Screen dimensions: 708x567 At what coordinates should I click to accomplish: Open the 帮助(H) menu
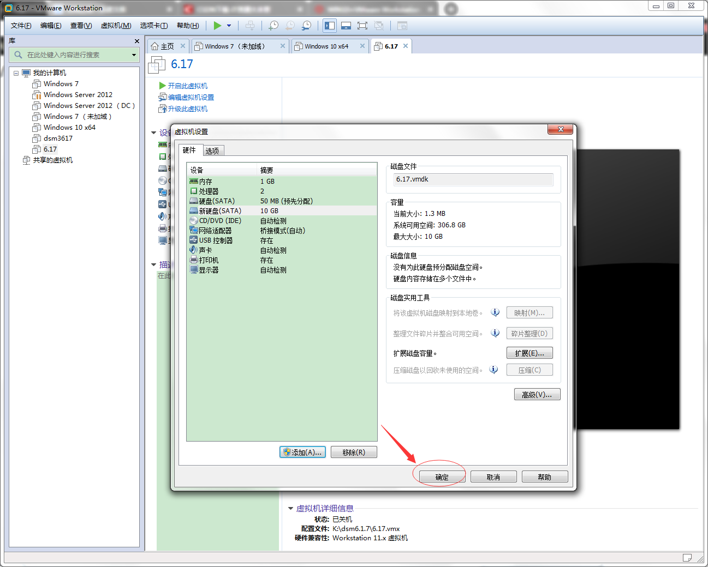[x=188, y=26]
